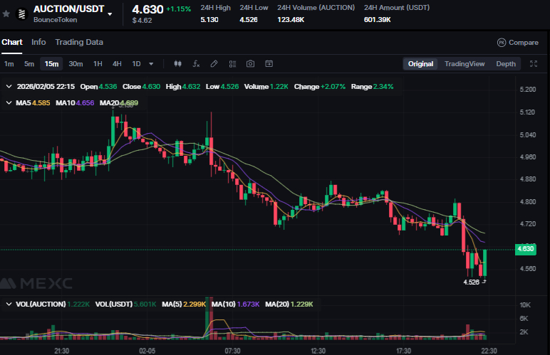The width and height of the screenshot is (550, 355).
Task: Collapse the MA indicator legend row
Action: [9, 103]
